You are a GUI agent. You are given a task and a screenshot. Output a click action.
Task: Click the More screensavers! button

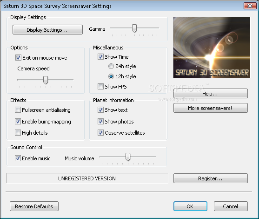pyautogui.click(x=211, y=108)
